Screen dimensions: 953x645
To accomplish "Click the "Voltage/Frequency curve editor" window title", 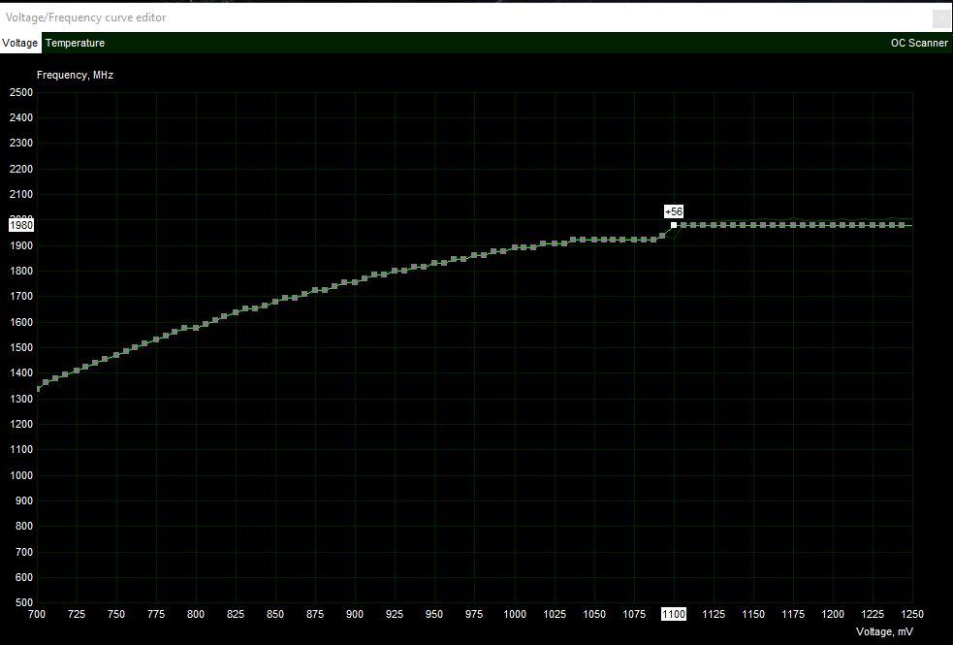I will (85, 17).
